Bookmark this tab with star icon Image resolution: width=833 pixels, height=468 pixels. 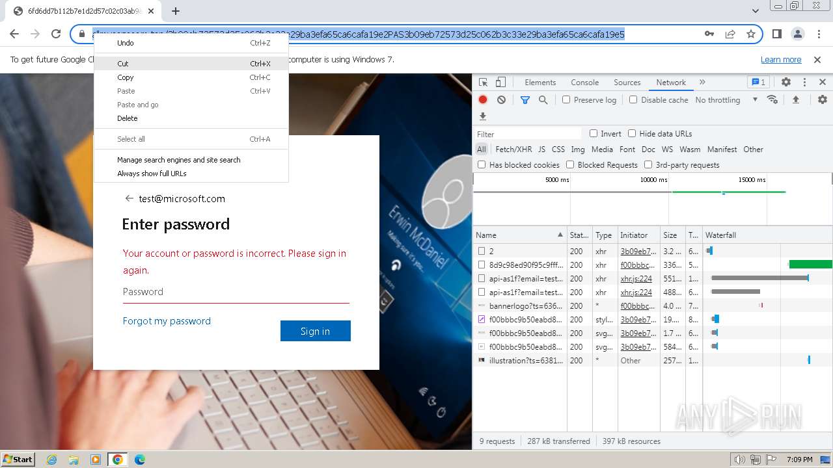(x=751, y=34)
